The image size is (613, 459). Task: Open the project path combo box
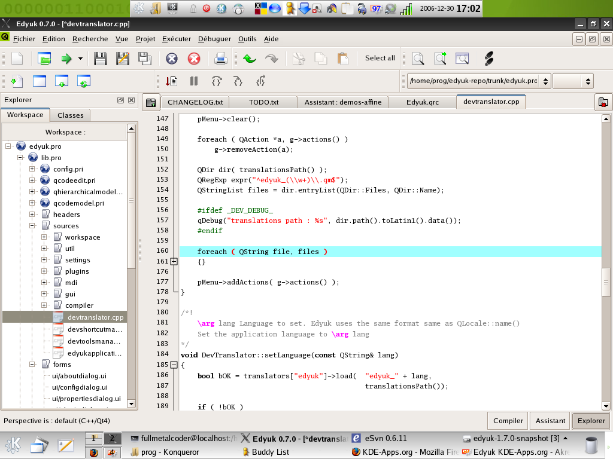point(479,81)
